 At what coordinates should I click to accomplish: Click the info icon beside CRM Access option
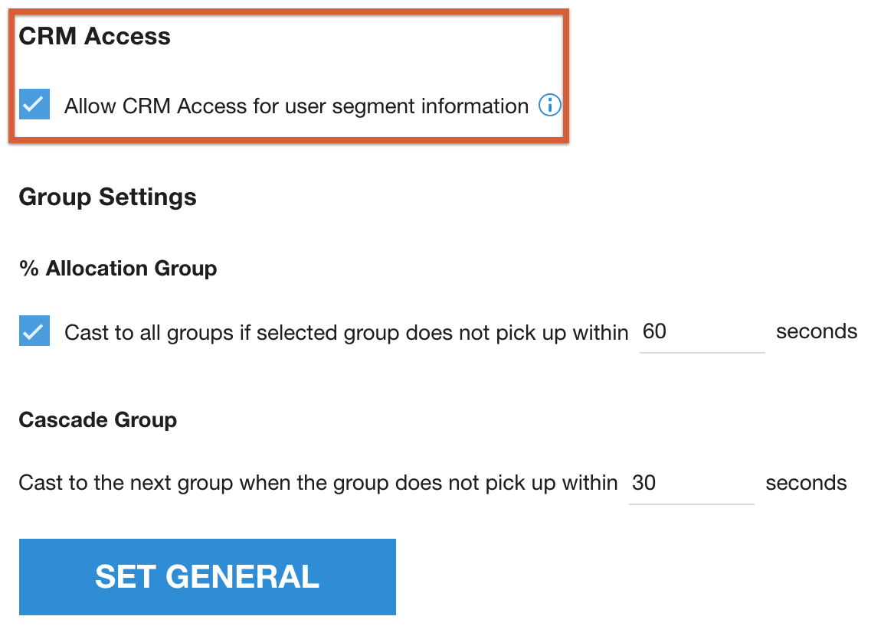[550, 106]
